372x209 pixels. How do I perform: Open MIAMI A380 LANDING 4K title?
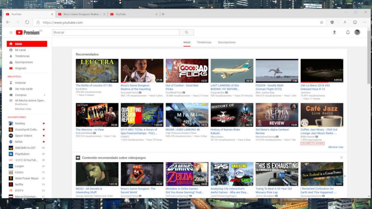[x=183, y=130]
